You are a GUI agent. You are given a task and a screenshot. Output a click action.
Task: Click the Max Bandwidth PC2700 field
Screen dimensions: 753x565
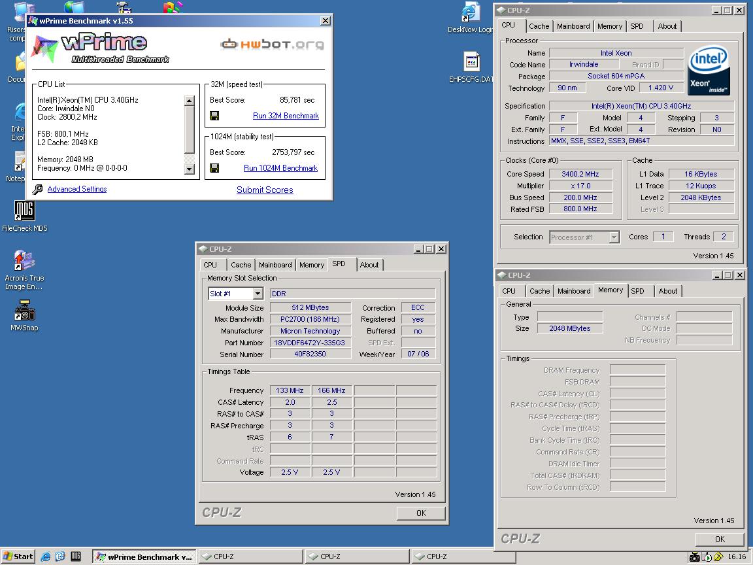coord(310,319)
